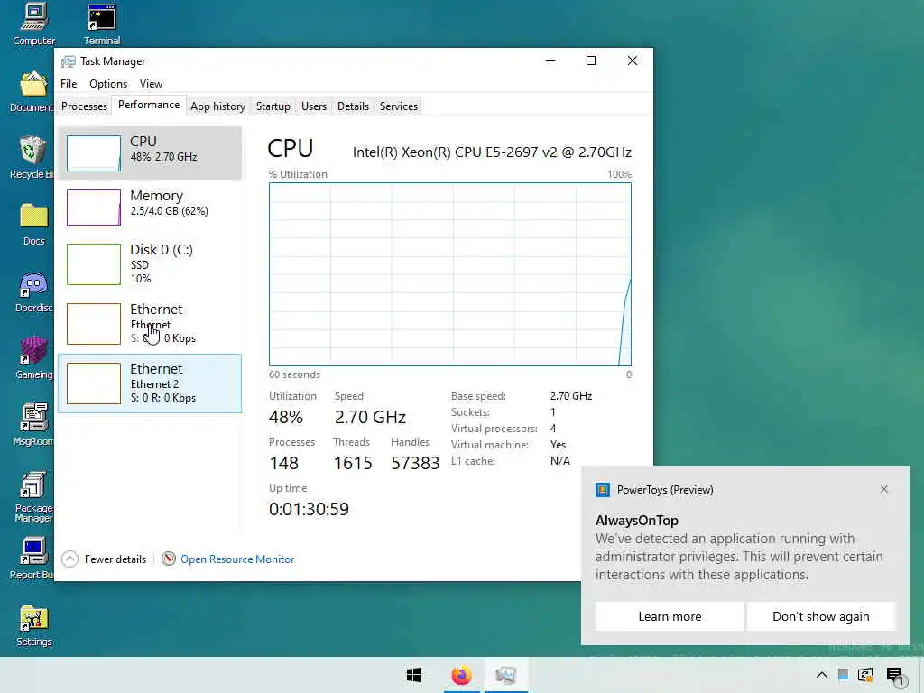Click the 48% utilization value
This screenshot has height=693, width=924.
pos(286,417)
